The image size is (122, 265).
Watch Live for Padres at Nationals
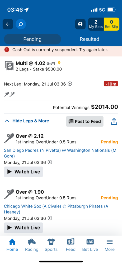pyautogui.click(x=24, y=172)
